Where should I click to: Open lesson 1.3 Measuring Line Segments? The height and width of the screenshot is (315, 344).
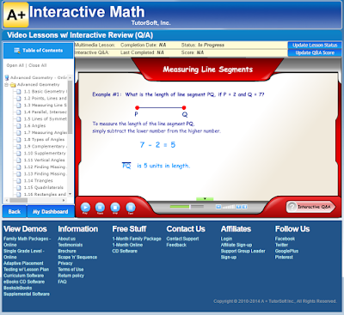pyautogui.click(x=46, y=106)
